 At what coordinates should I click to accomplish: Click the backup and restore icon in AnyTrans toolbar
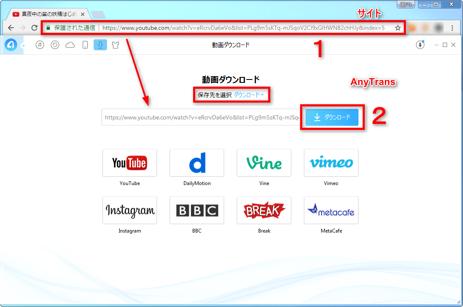(55, 45)
